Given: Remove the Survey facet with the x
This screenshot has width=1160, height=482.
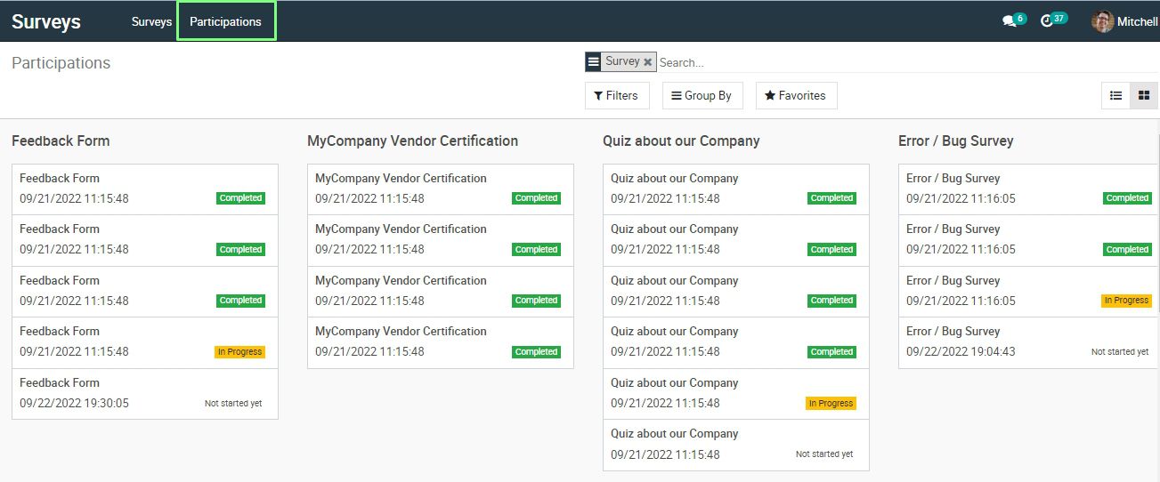Looking at the screenshot, I should point(647,62).
